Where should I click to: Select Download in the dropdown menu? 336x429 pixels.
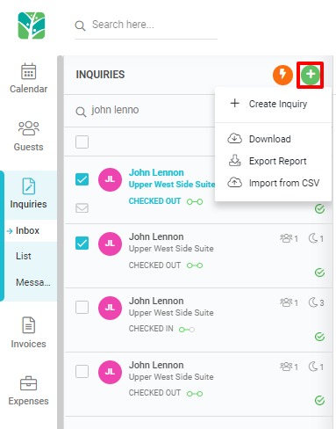tap(273, 139)
